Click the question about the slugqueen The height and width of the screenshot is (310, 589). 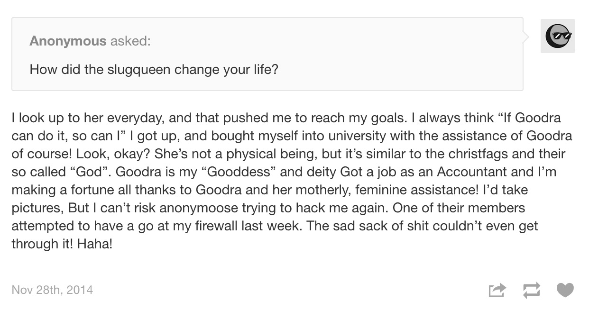click(x=154, y=70)
